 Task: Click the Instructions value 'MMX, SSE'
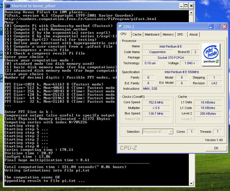182,89
